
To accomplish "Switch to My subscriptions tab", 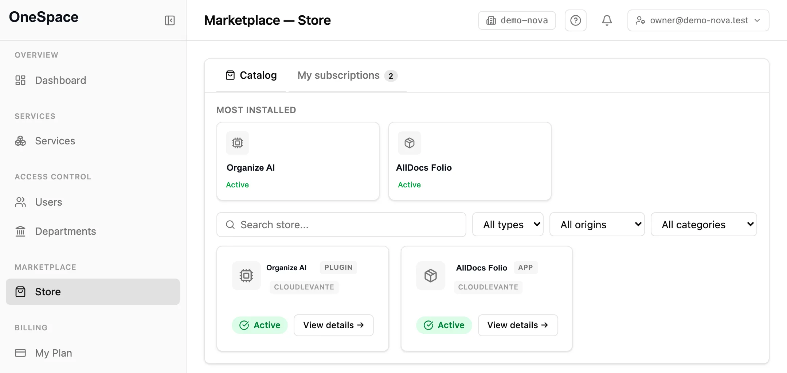I will [348, 75].
